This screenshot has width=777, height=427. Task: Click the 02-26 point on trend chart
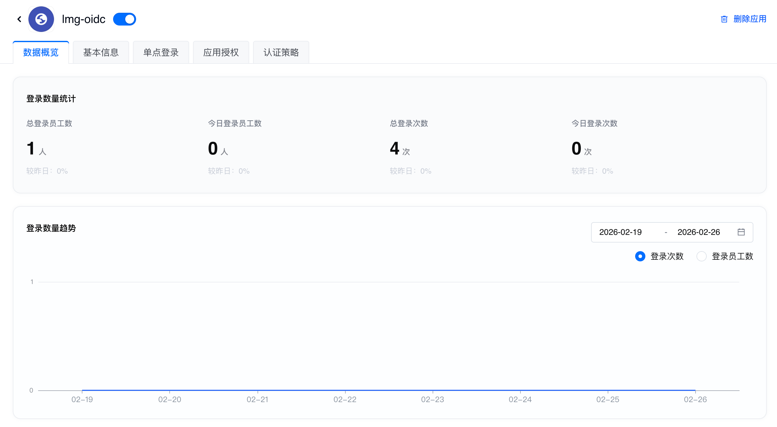tap(695, 390)
